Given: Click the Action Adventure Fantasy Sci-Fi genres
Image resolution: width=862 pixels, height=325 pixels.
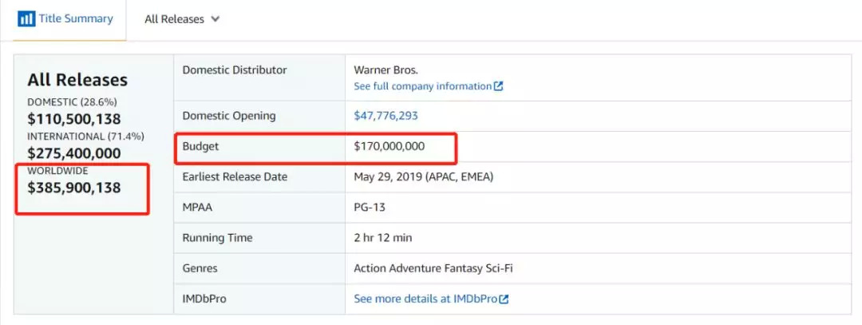Looking at the screenshot, I should (433, 268).
